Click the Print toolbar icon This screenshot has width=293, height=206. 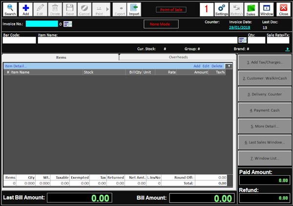click(x=99, y=10)
